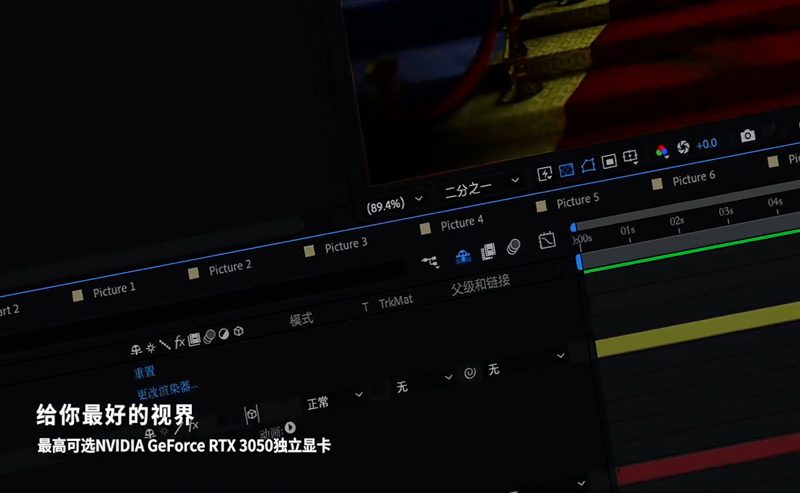Switch to the Picture 6 tab
Screen dimensions: 800x493
[693, 179]
